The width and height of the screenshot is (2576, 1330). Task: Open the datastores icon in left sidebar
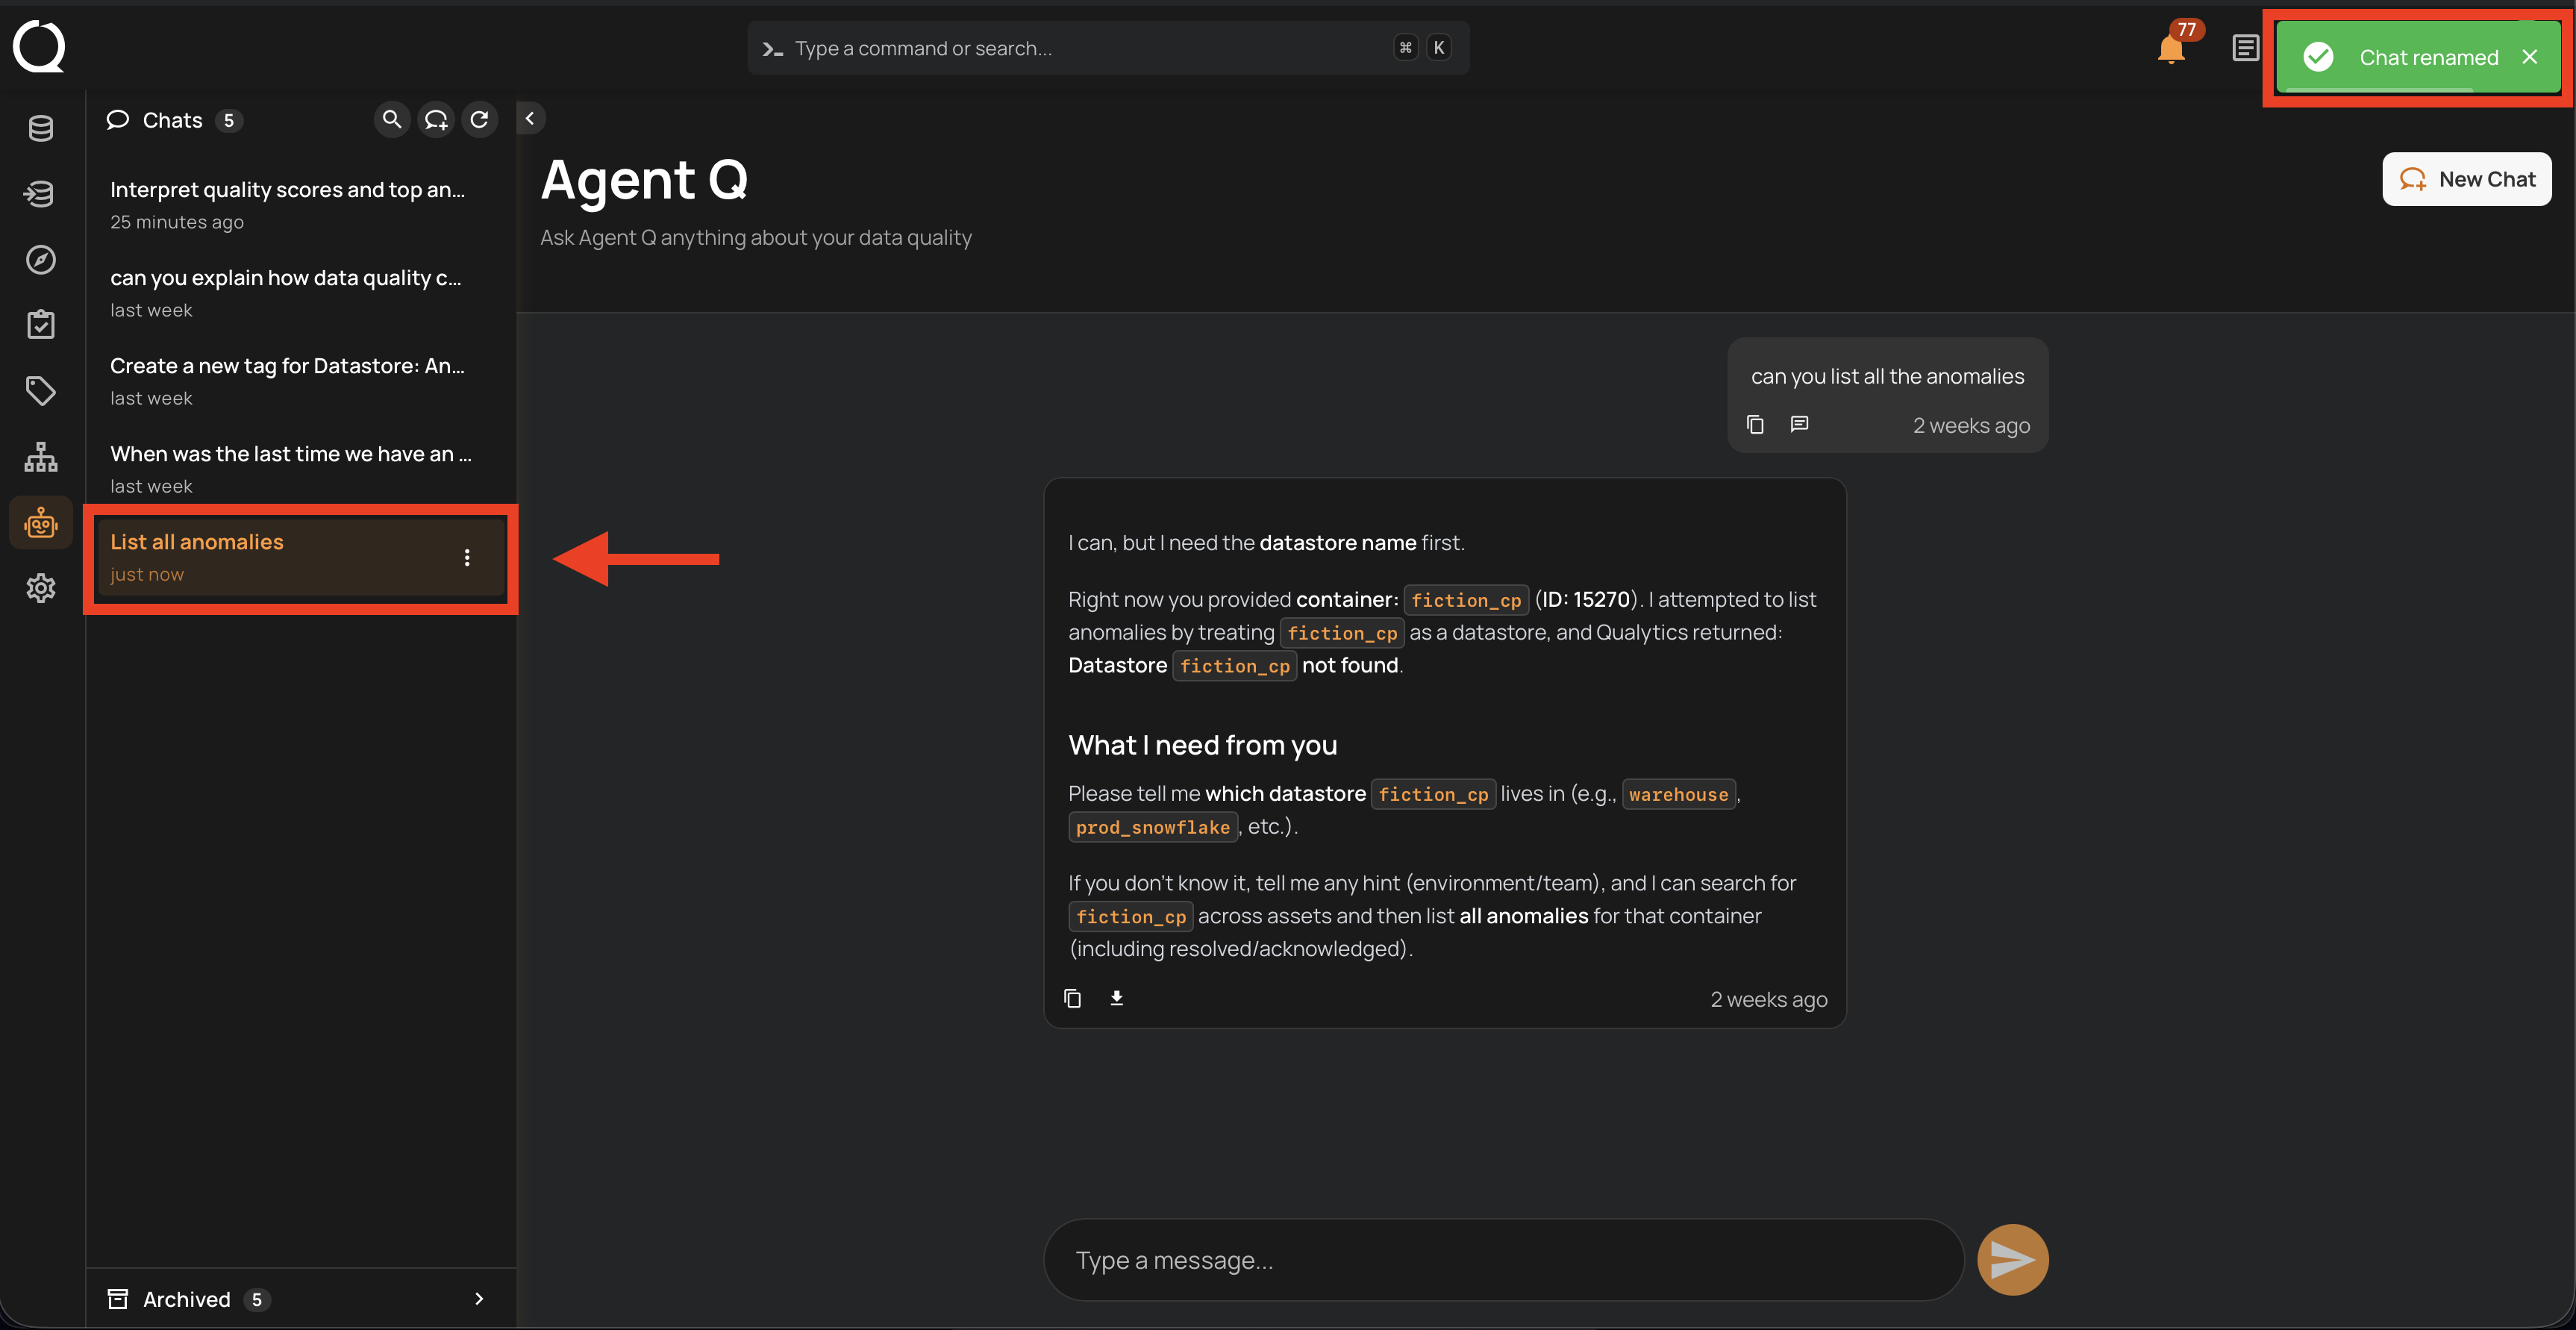40,128
